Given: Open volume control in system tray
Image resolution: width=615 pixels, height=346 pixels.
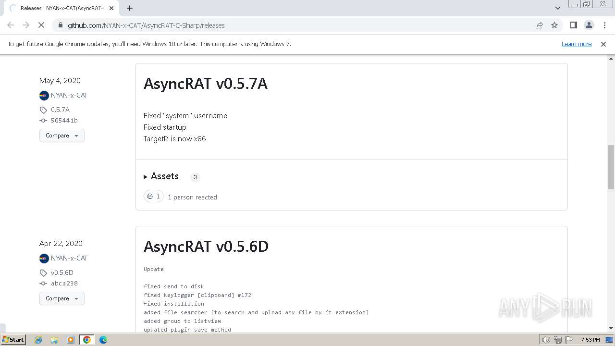Looking at the screenshot, I should click(x=546, y=340).
